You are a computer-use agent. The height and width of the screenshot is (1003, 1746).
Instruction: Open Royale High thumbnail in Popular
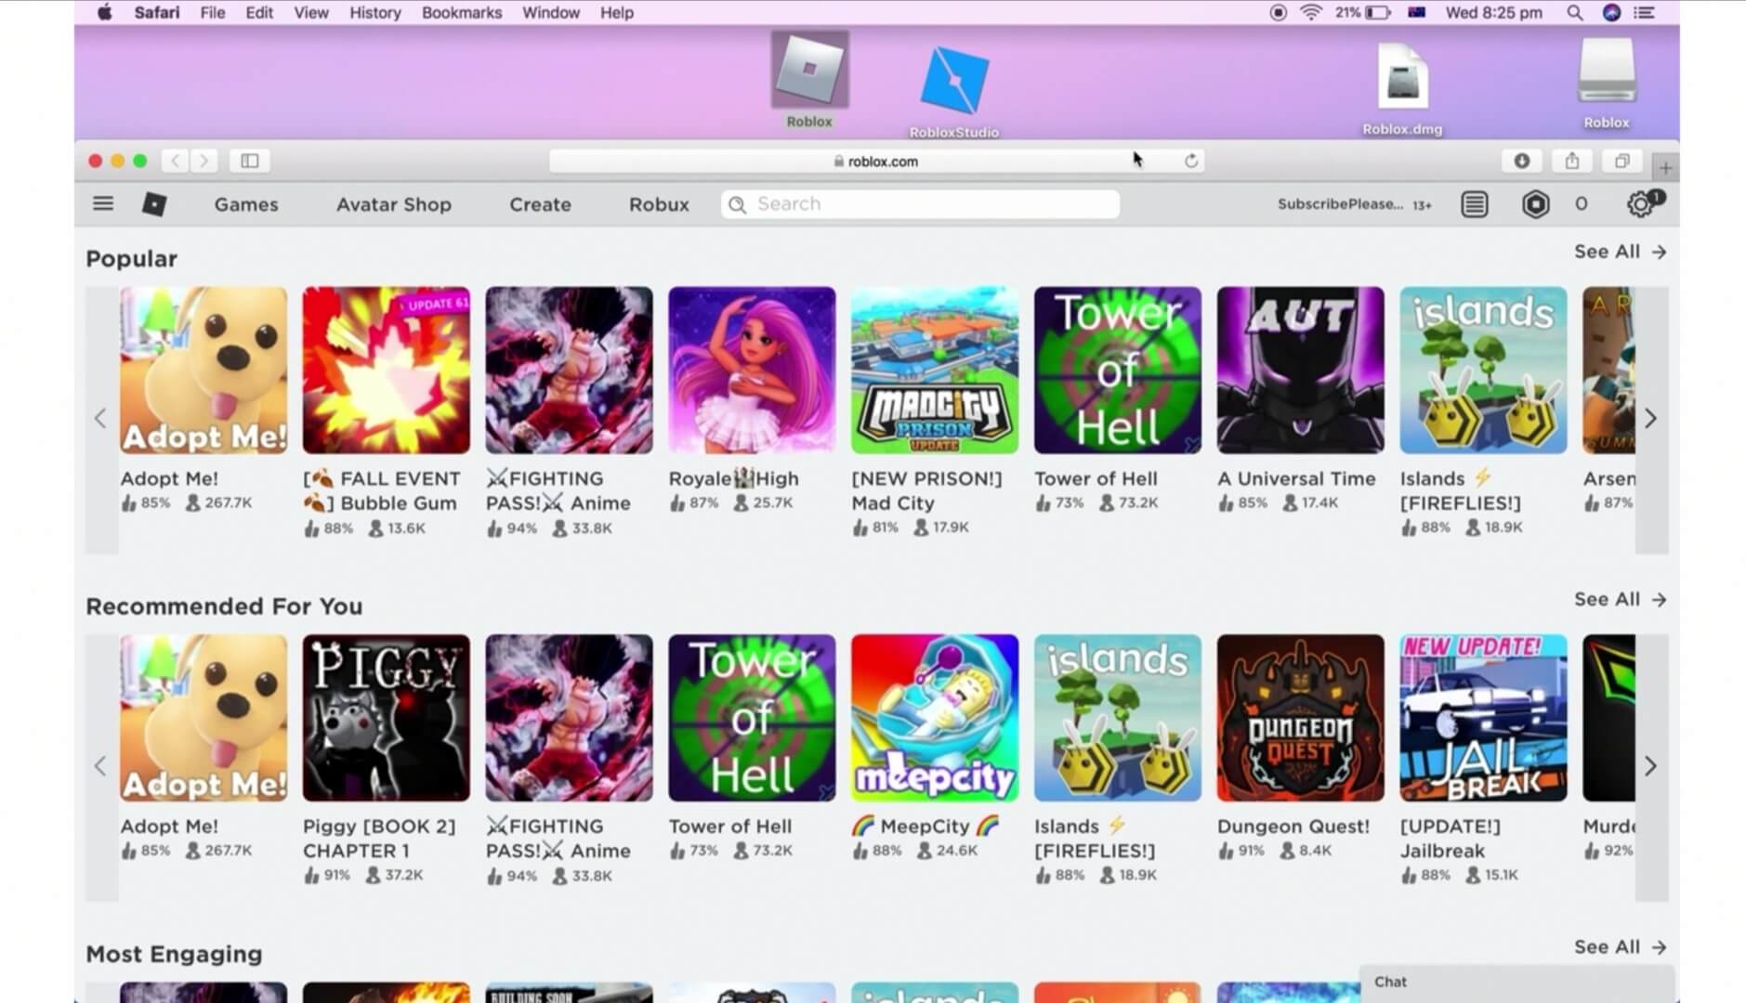pyautogui.click(x=752, y=370)
